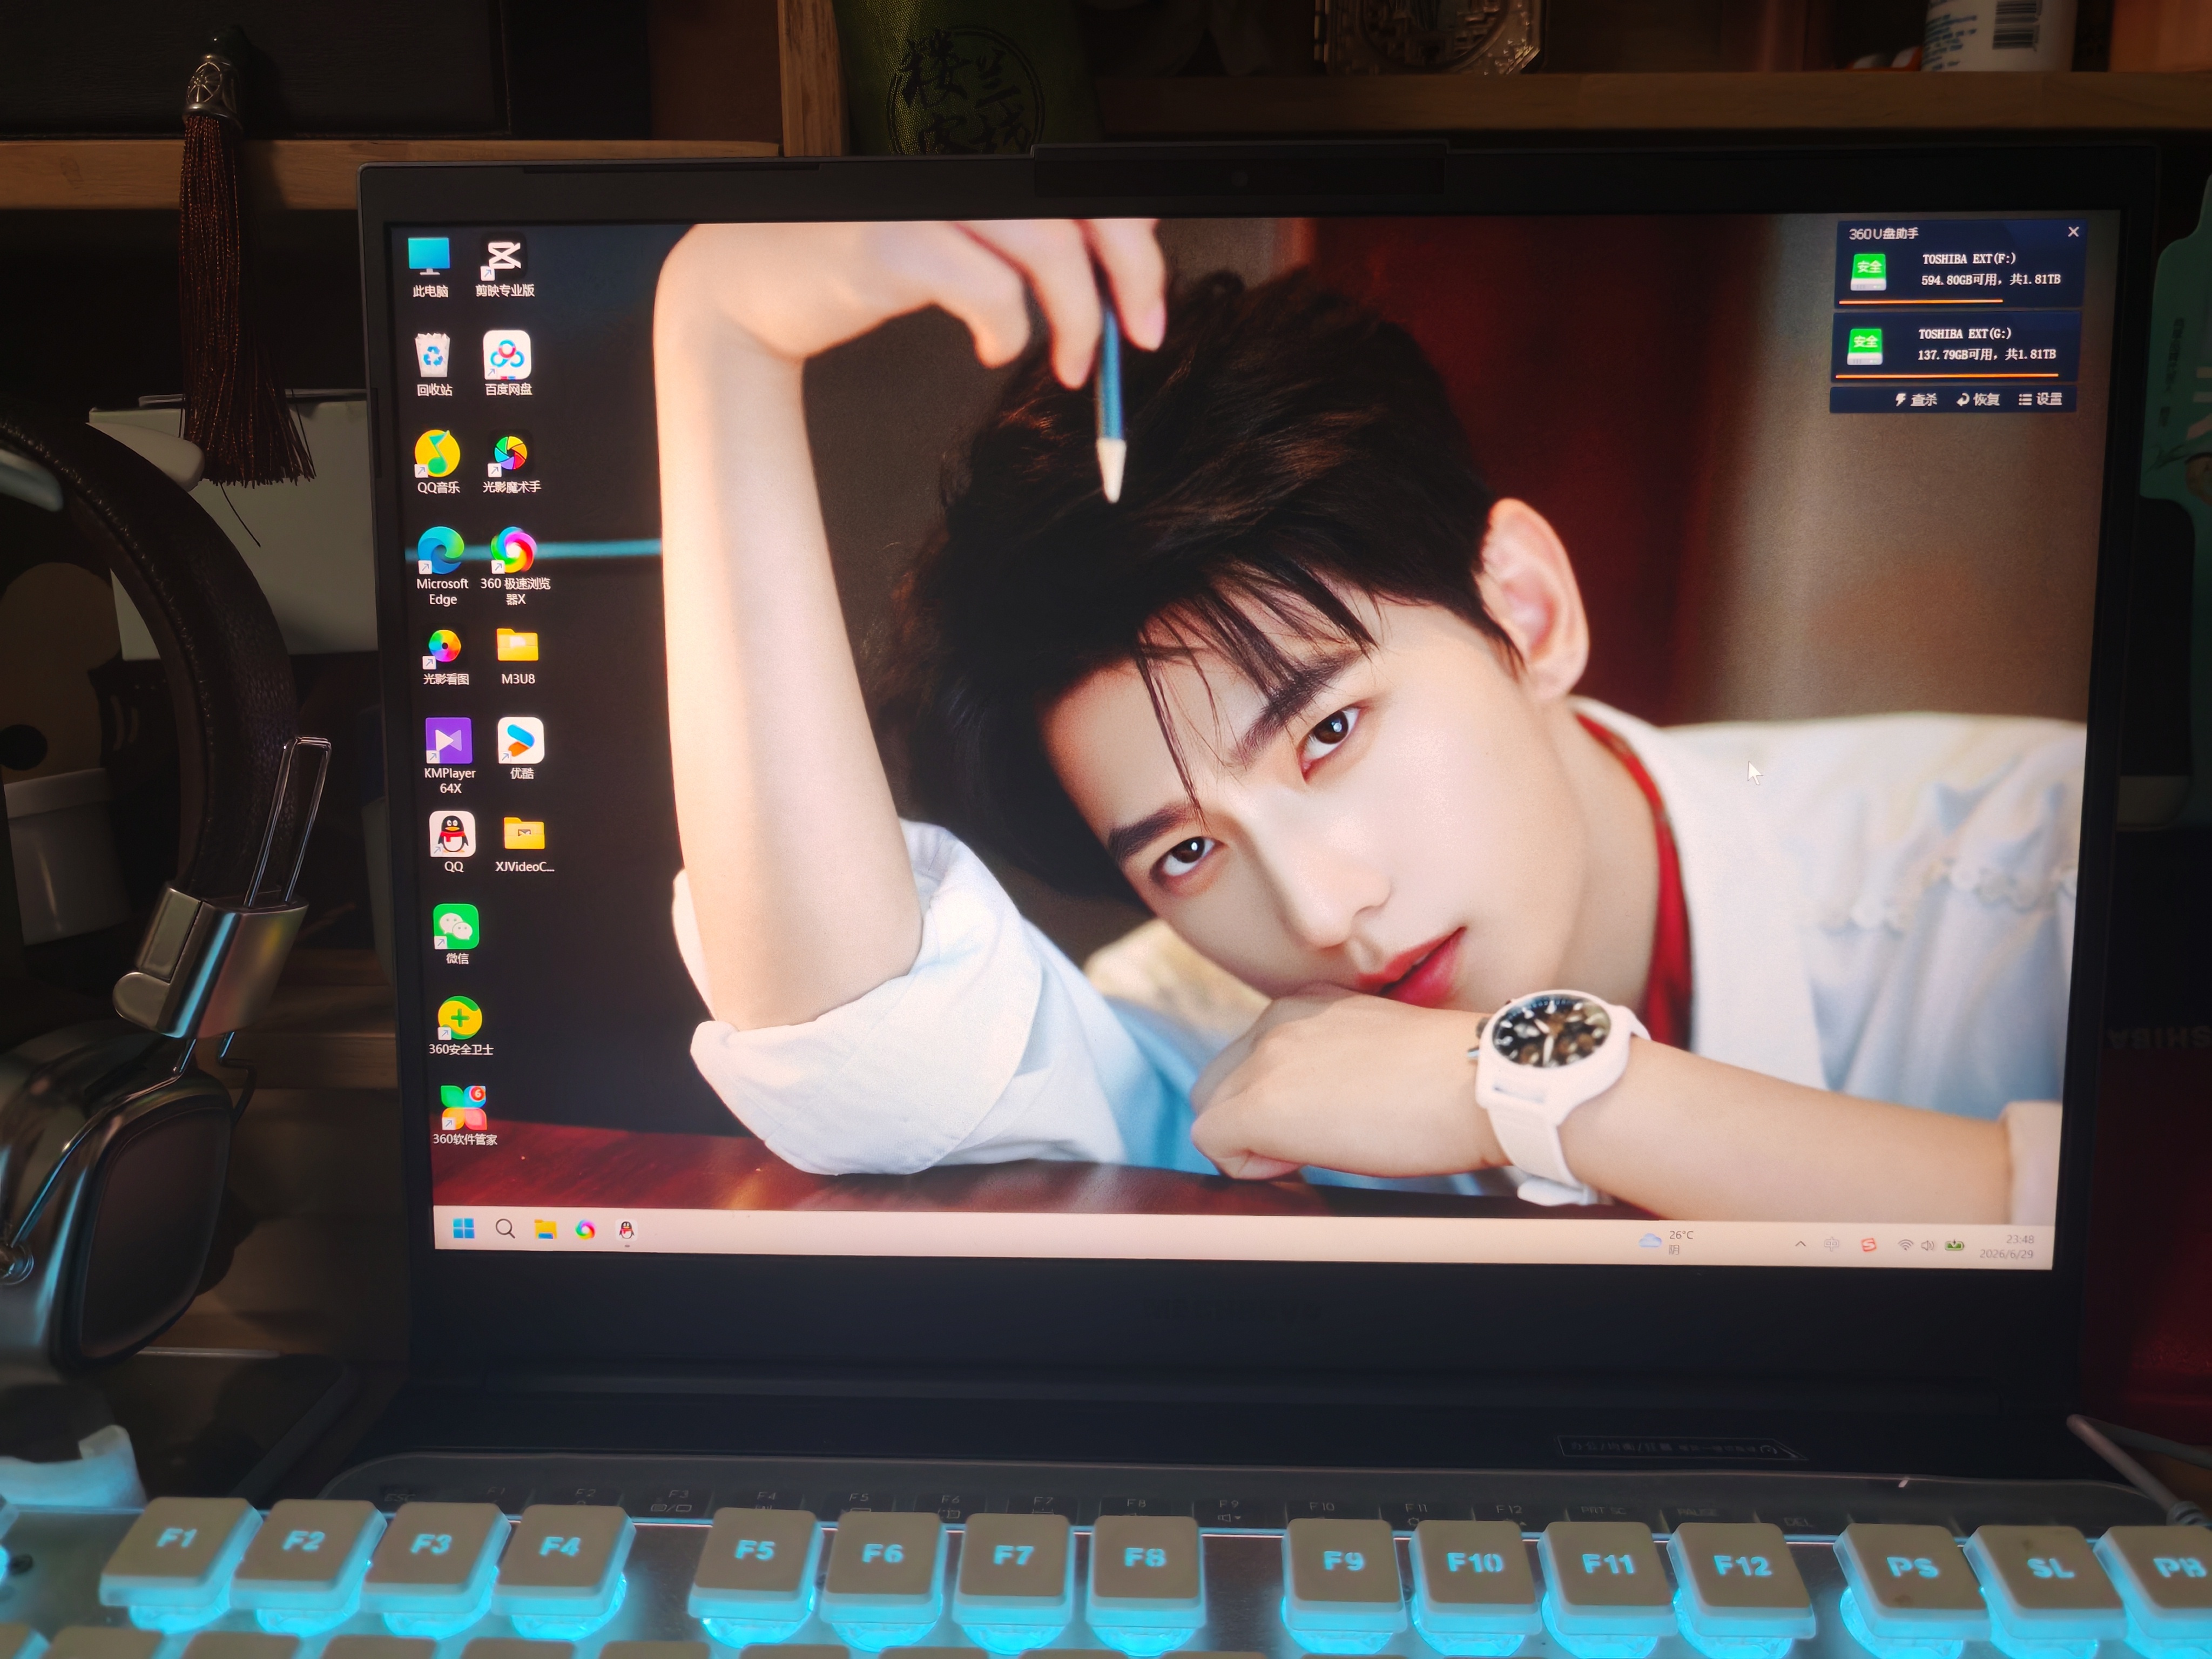Image resolution: width=2212 pixels, height=1659 pixels.
Task: Click the 360U盘助手 title text
Action: coord(1883,233)
